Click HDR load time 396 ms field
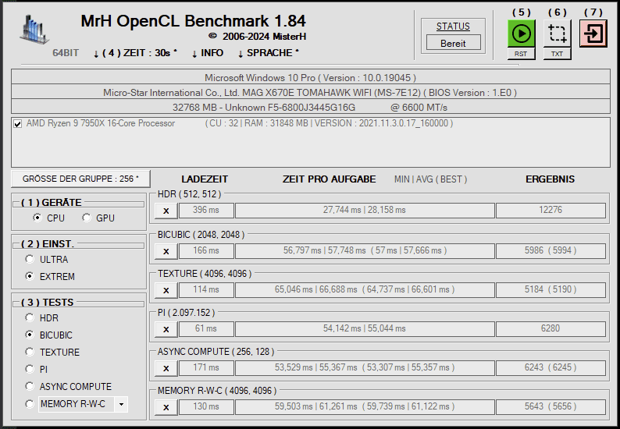Screen dimensions: 620x429 pyautogui.click(x=206, y=210)
